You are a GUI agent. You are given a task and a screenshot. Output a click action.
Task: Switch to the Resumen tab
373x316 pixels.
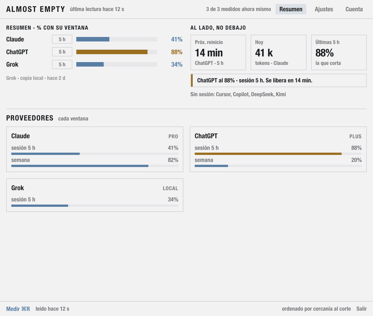coord(291,9)
